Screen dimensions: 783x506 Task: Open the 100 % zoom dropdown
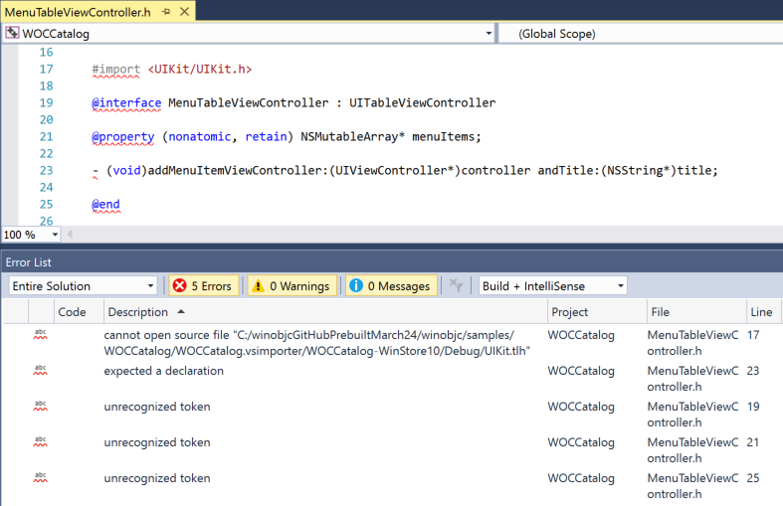pyautogui.click(x=54, y=236)
